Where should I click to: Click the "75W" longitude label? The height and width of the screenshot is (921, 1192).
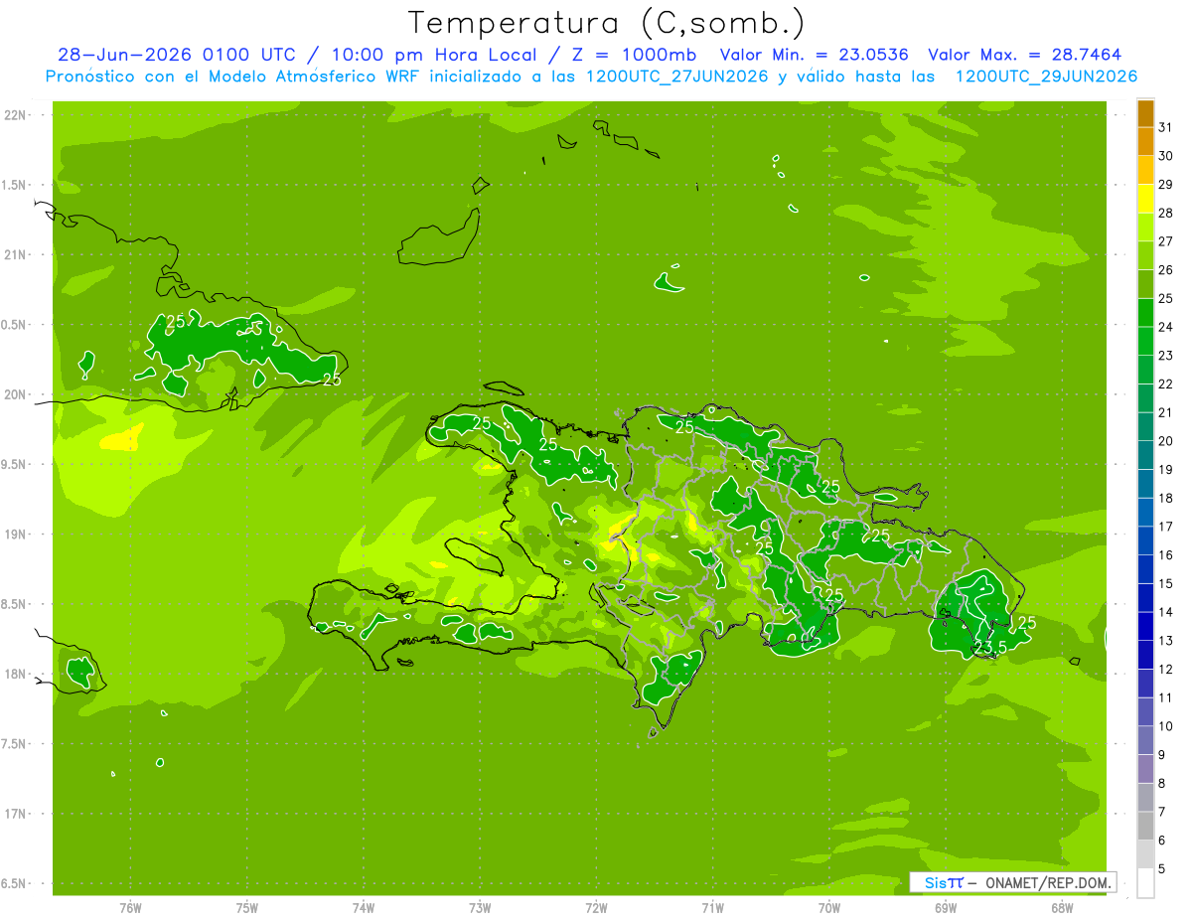[246, 907]
